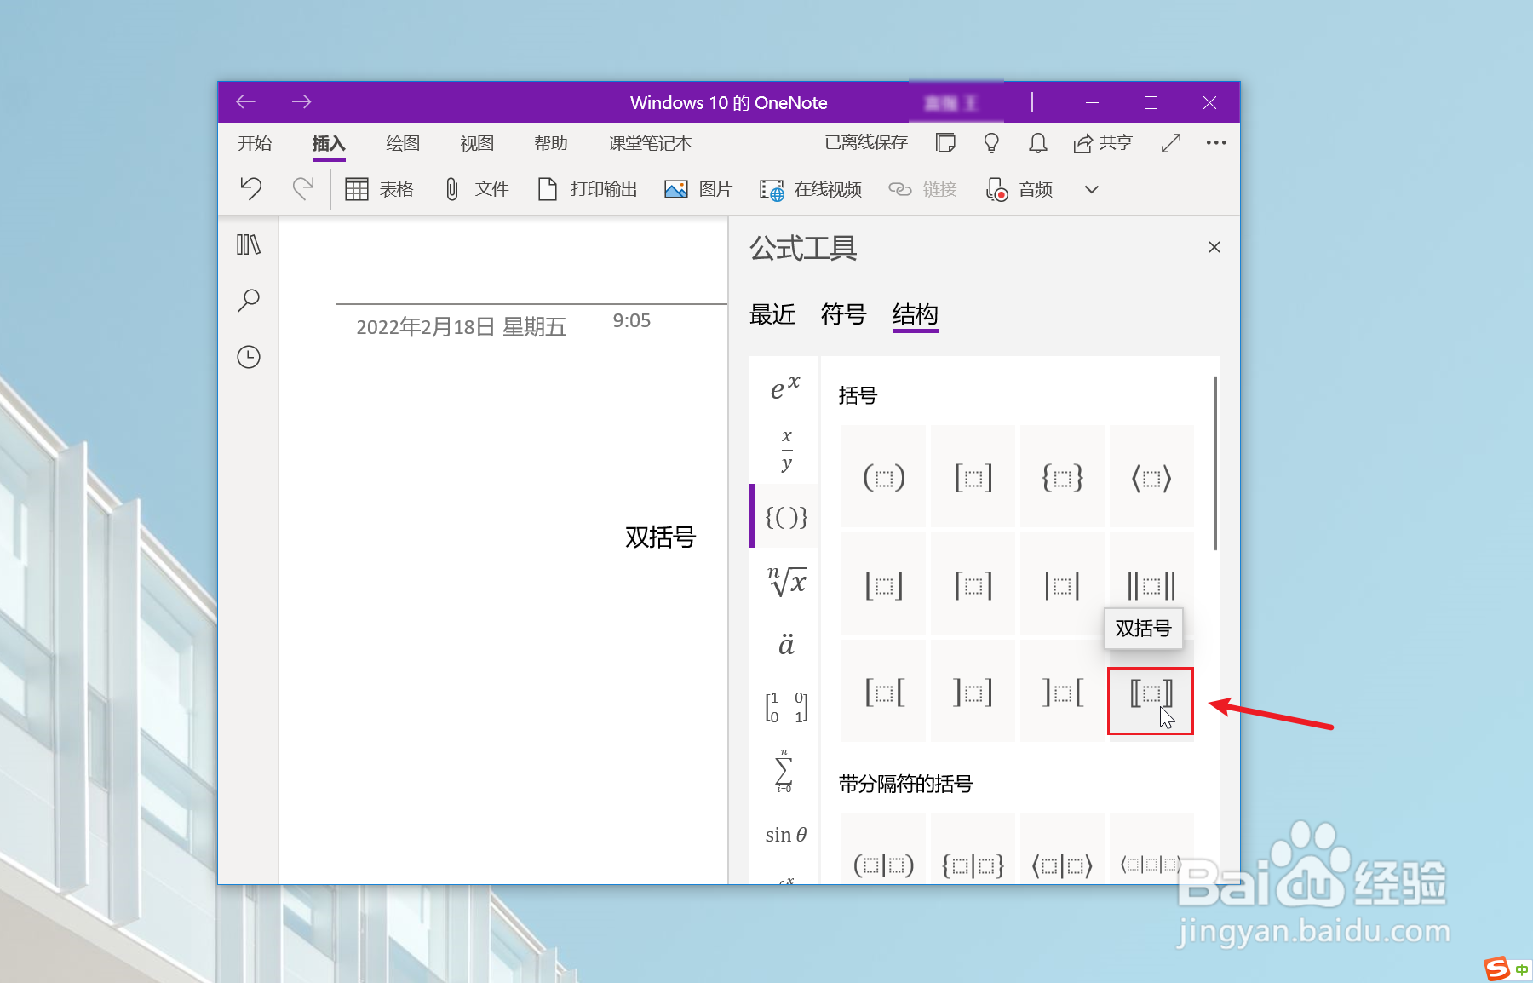Screen dimensions: 1533x983
Task: Insert floor brackets structure
Action: (x=884, y=584)
